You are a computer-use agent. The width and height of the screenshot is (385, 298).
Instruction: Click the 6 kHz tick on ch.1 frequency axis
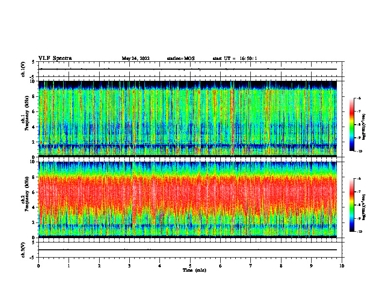34,112
